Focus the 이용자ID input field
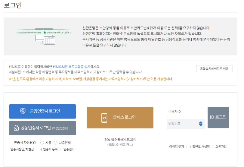The width and height of the screenshot is (244, 167). [x=186, y=112]
